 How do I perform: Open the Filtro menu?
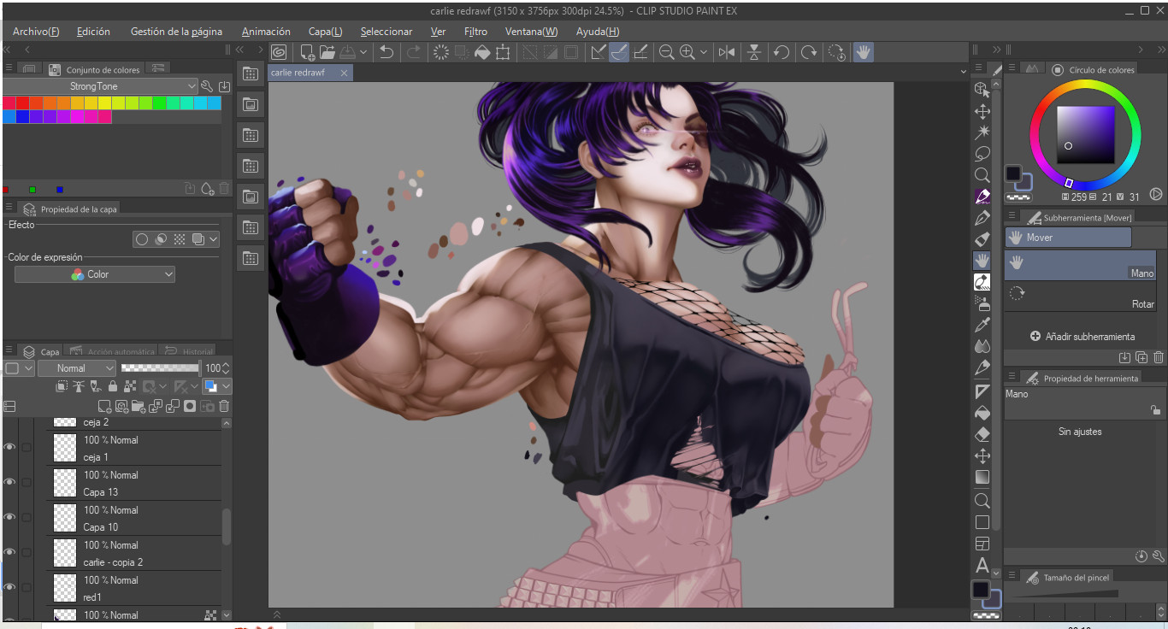click(475, 32)
